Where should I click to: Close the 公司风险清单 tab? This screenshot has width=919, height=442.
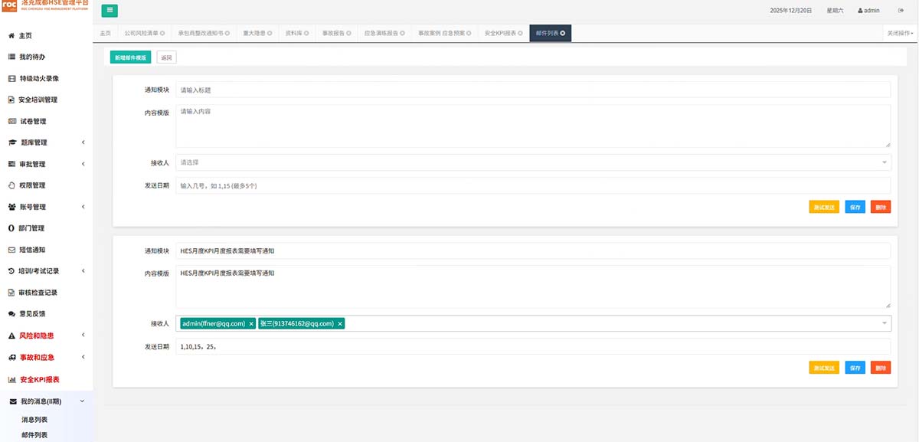coord(162,34)
